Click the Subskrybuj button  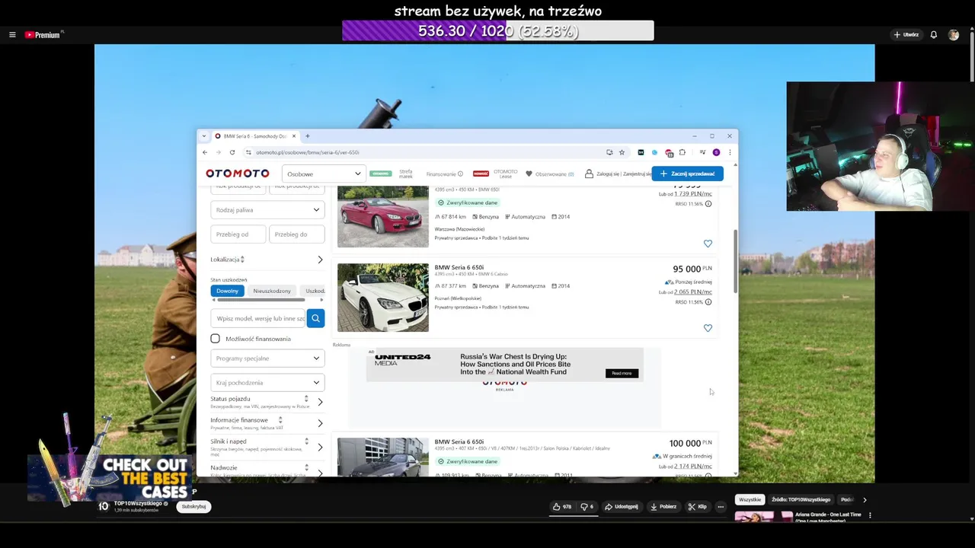193,507
